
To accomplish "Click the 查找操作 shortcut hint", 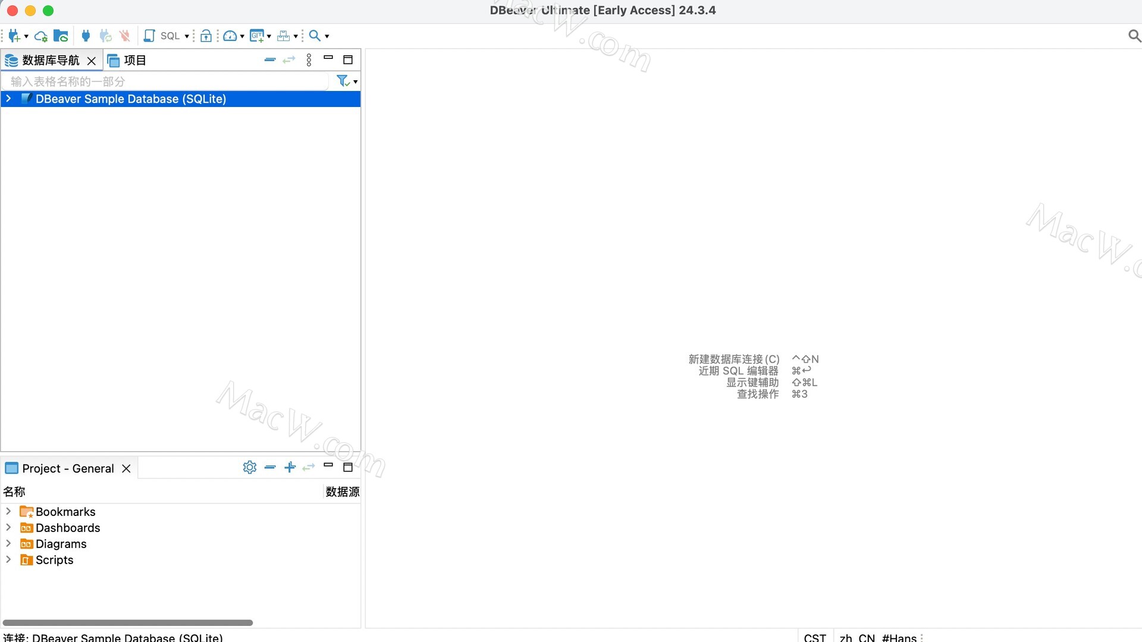I will (758, 394).
